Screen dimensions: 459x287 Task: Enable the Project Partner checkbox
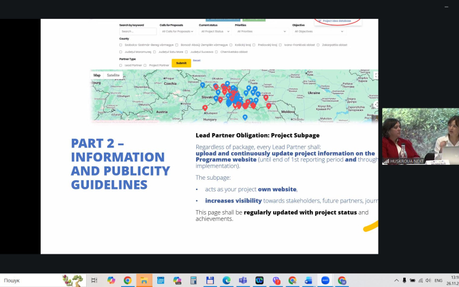pos(145,65)
